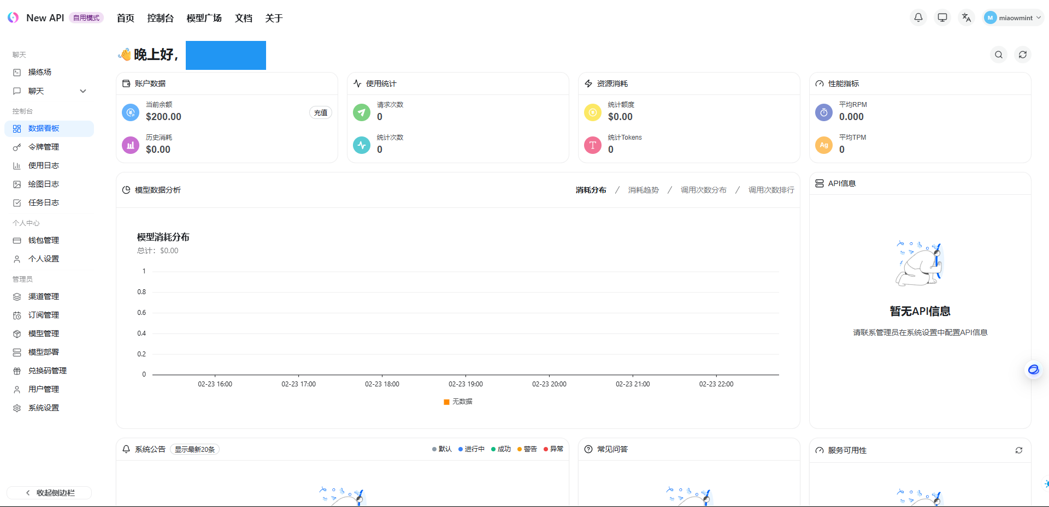Click the 充值 recharge button
The height and width of the screenshot is (507, 1049).
tap(321, 112)
